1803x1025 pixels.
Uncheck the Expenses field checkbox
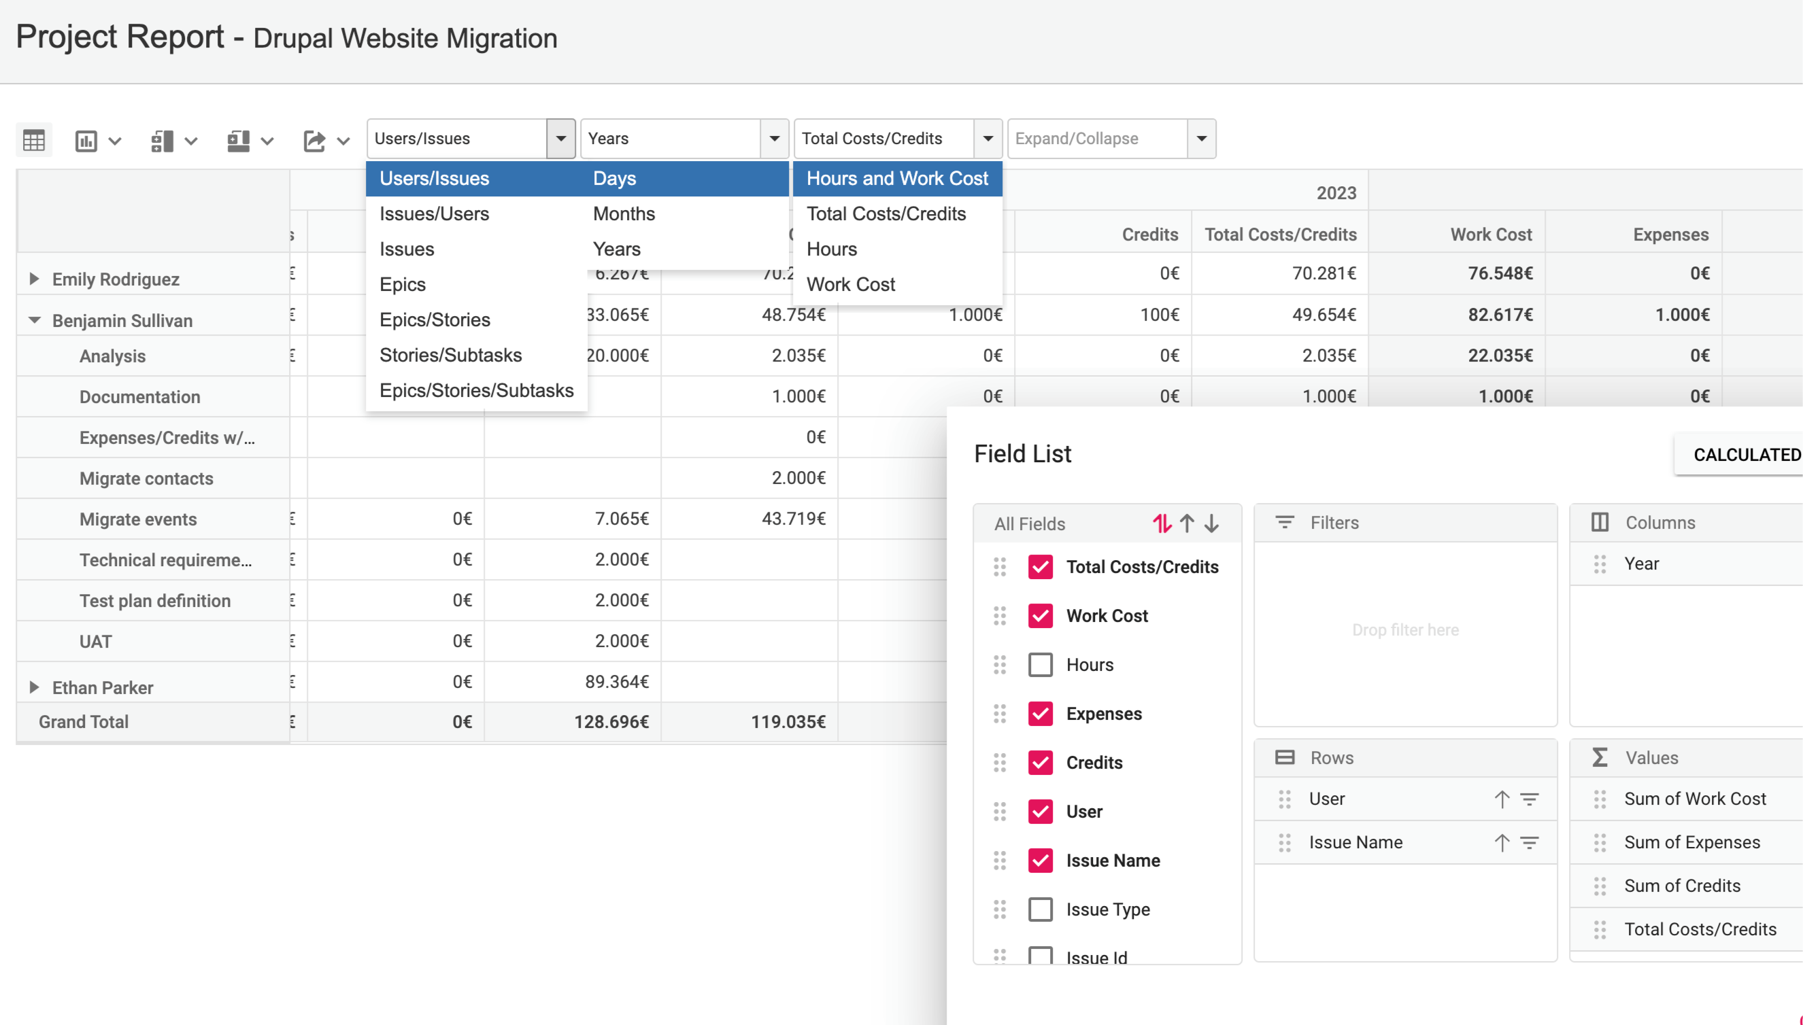[1041, 714]
